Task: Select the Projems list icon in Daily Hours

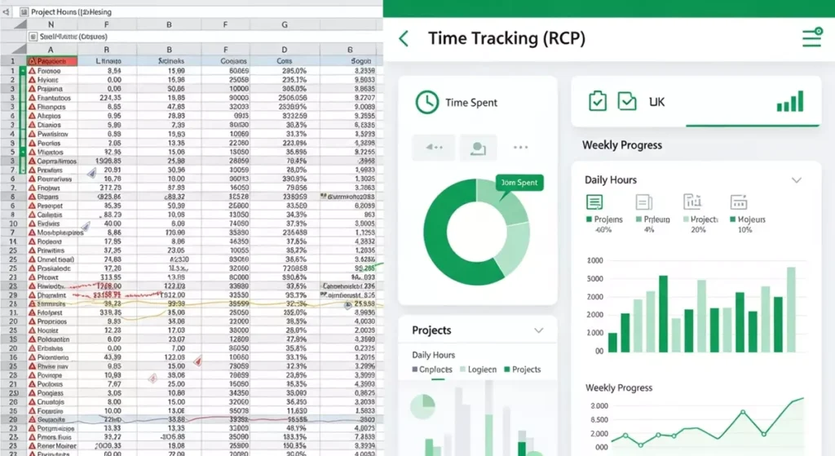Action: [594, 202]
